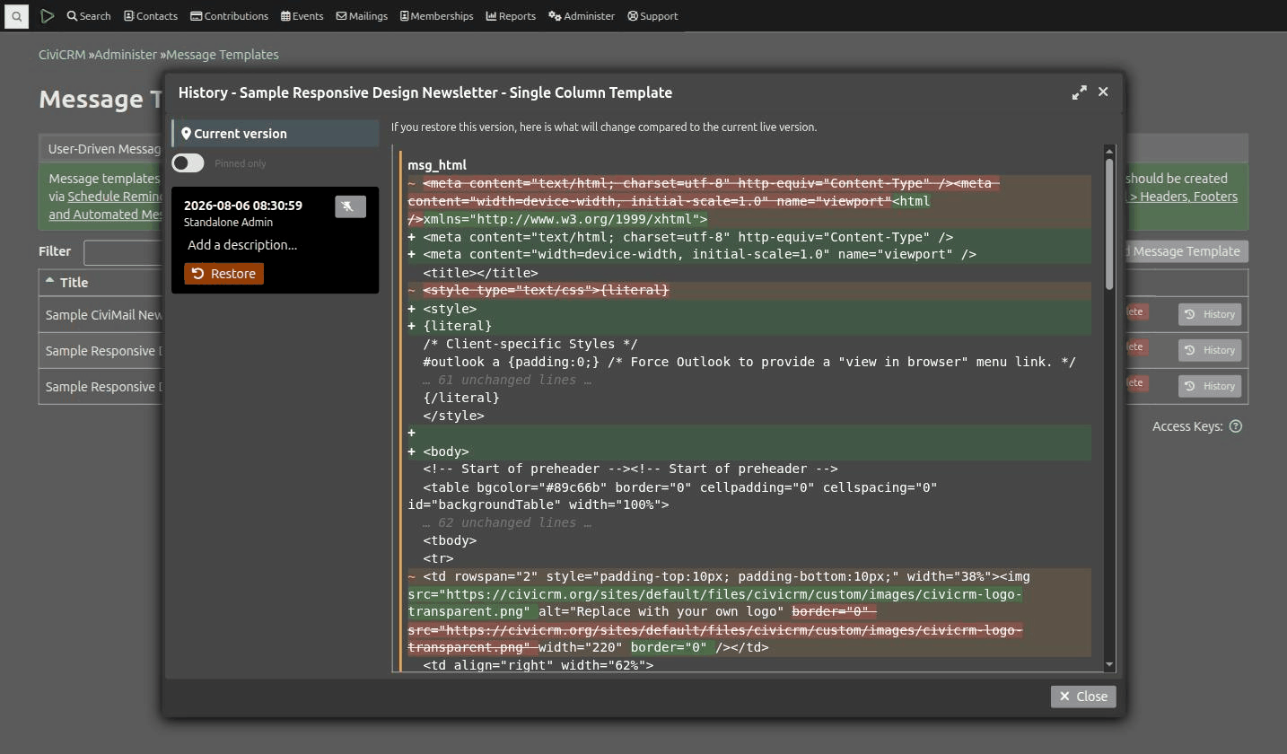The width and height of the screenshot is (1287, 754).
Task: Open the Mailings menu
Action: [362, 16]
